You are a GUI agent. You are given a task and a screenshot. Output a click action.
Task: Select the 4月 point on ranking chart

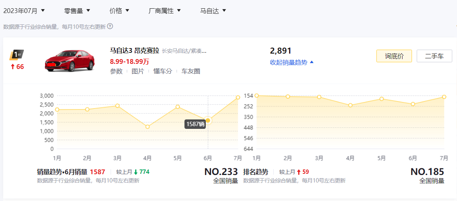350,105
